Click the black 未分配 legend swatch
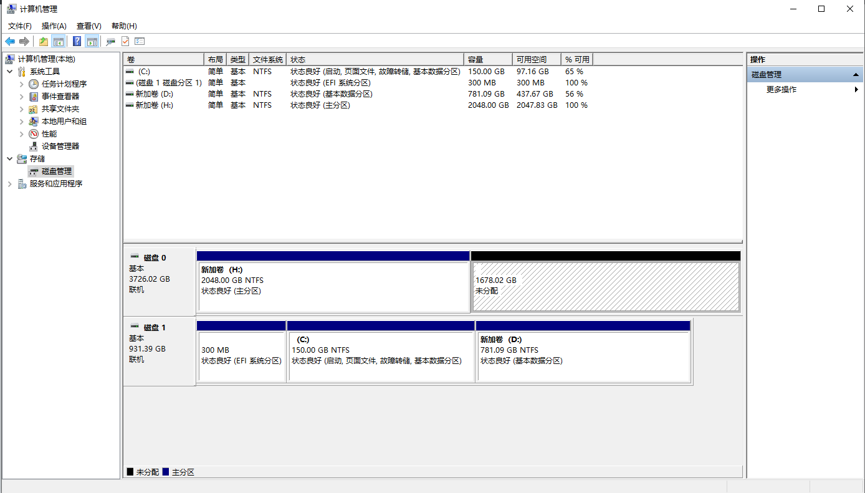Viewport: 865px width, 493px height. (130, 472)
